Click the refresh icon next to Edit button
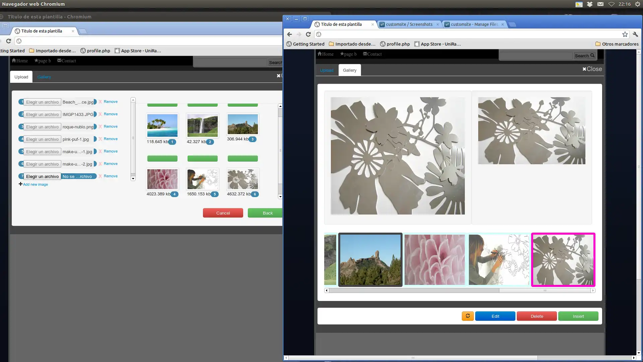This screenshot has height=362, width=643. (x=467, y=316)
